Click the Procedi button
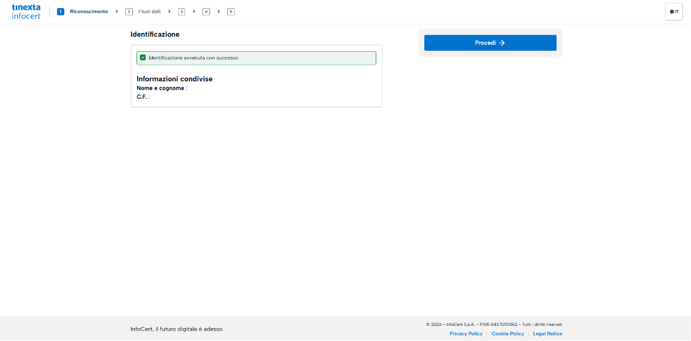This screenshot has width=691, height=341. click(490, 43)
